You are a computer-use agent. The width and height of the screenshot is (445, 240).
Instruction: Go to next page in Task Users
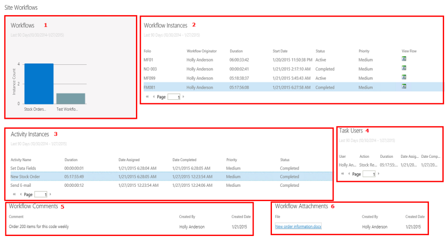click(379, 173)
